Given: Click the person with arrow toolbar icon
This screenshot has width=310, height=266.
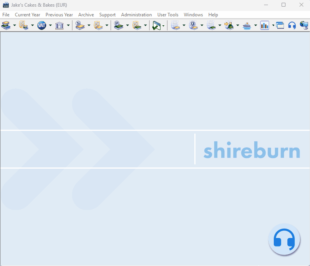Looking at the screenshot, I should [229, 25].
